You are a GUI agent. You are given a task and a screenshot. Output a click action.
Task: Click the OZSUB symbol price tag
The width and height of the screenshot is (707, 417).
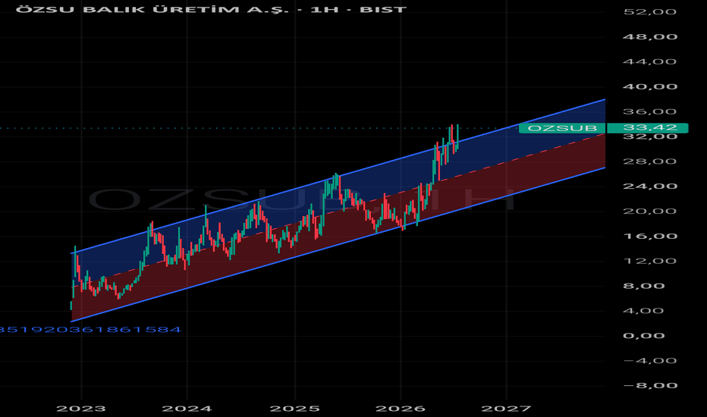[x=562, y=128]
